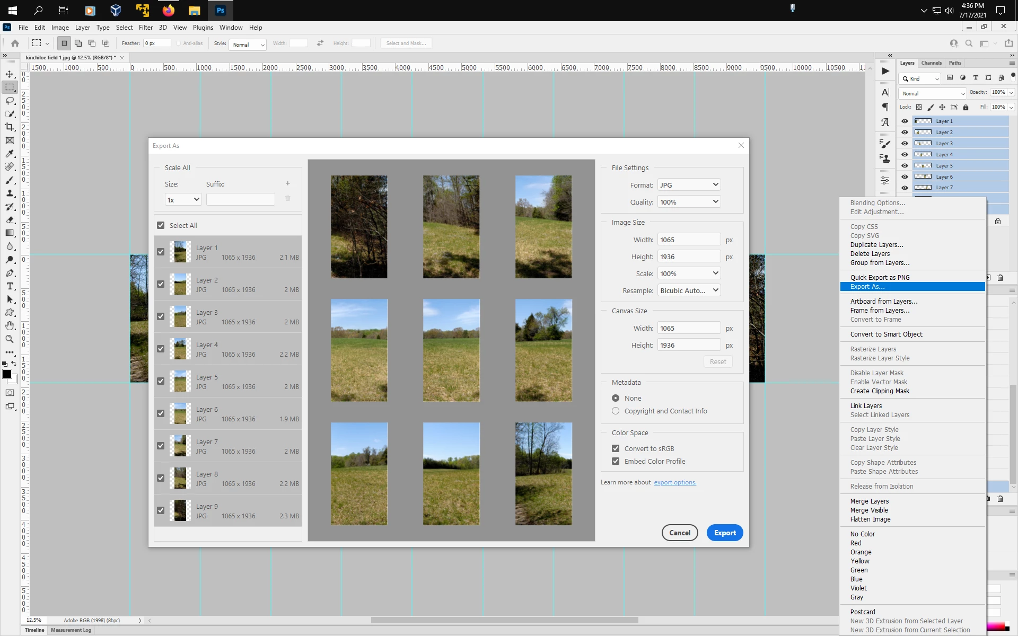Viewport: 1018px width, 636px height.
Task: Hide Layer 3 visibility eye
Action: tap(905, 144)
